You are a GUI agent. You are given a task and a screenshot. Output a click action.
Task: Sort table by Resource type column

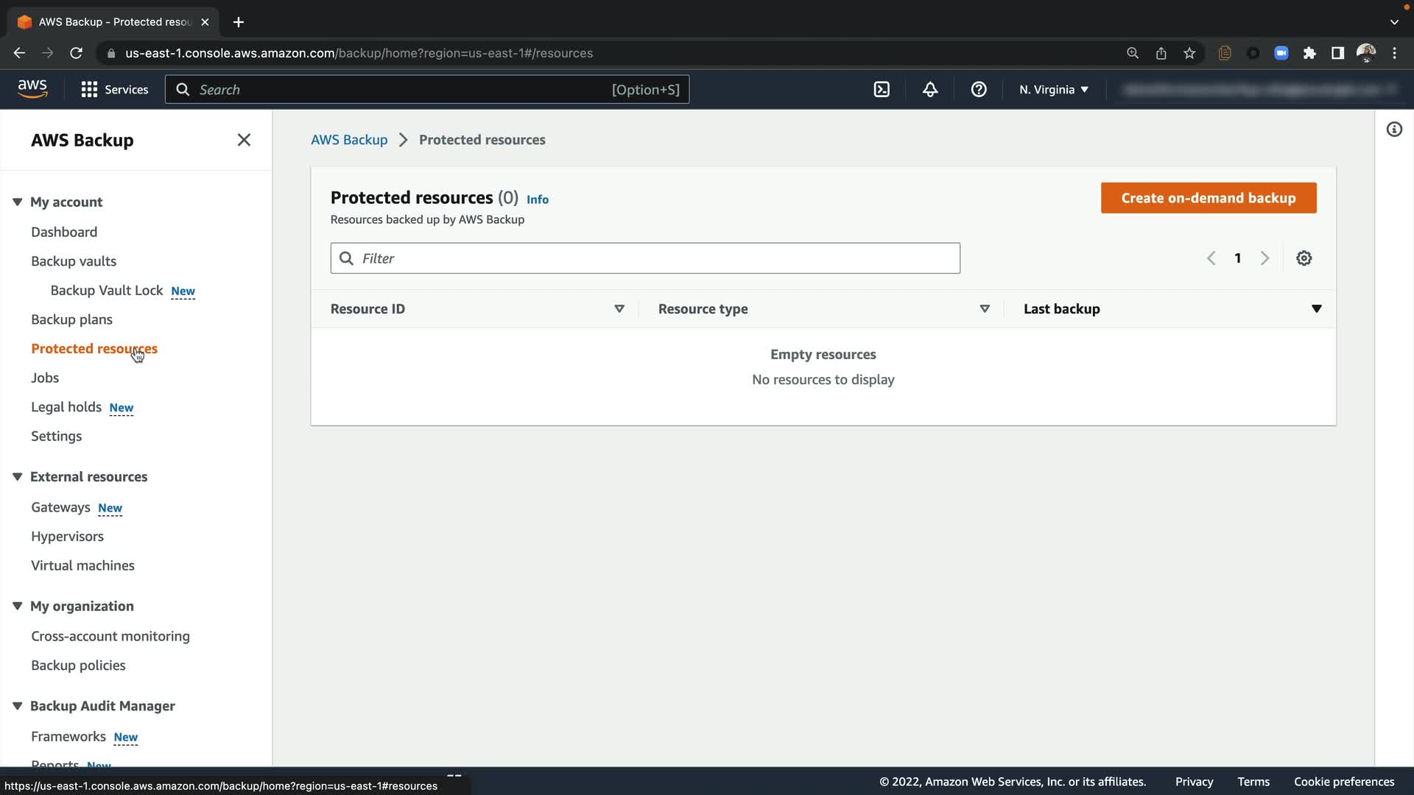click(x=984, y=309)
